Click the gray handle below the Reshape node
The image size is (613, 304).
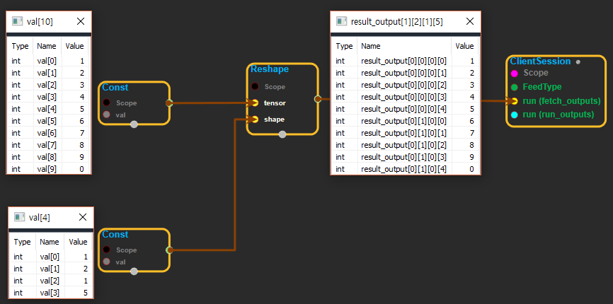coord(282,134)
